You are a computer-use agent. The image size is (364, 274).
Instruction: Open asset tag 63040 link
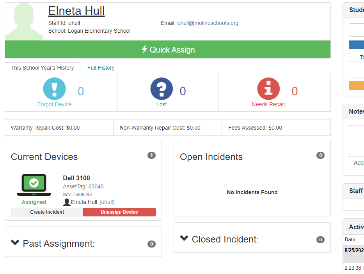pyautogui.click(x=96, y=186)
